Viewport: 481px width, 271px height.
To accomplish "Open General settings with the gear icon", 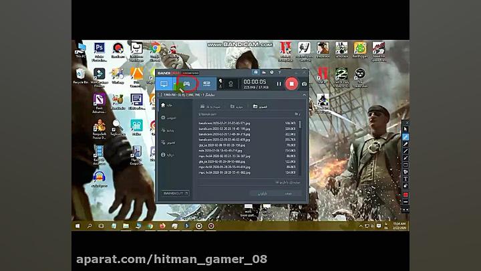I will tap(169, 118).
